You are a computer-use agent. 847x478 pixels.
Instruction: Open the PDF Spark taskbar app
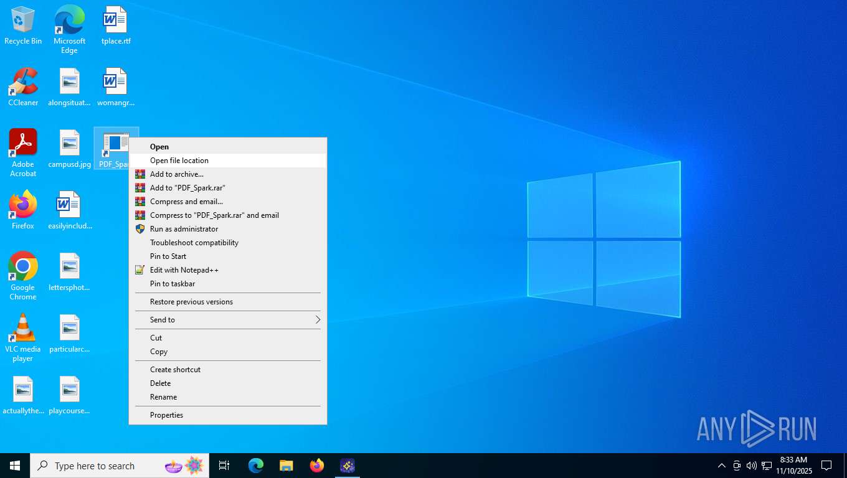click(347, 466)
